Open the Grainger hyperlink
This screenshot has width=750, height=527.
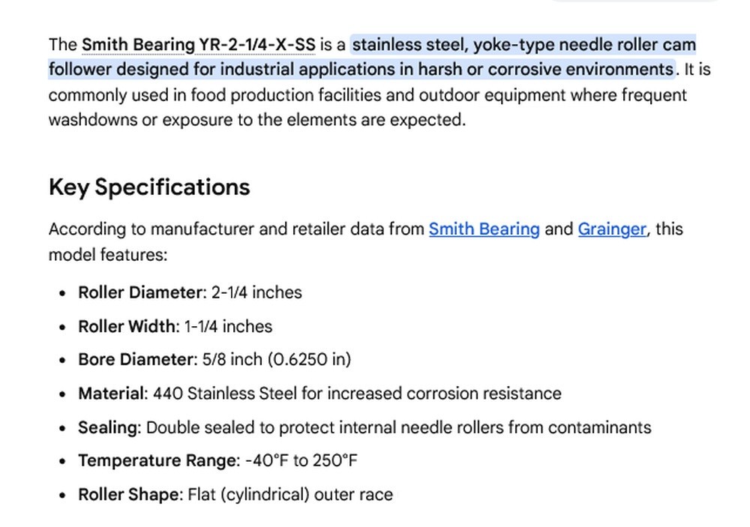[x=612, y=229]
